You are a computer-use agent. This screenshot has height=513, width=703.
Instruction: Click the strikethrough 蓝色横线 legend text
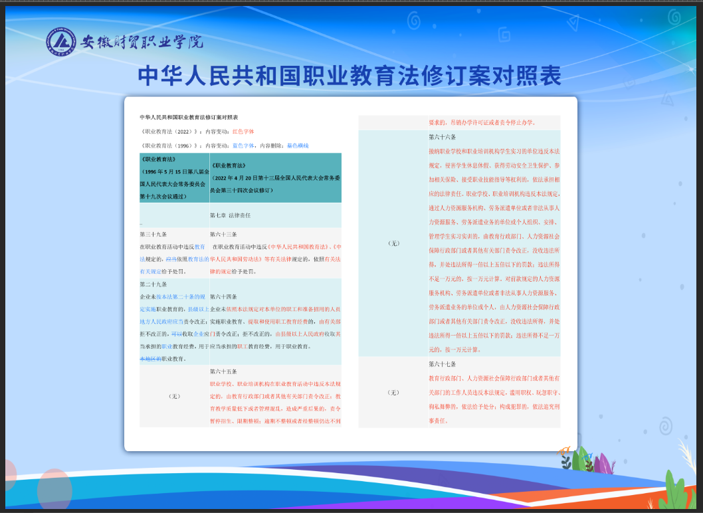(298, 145)
